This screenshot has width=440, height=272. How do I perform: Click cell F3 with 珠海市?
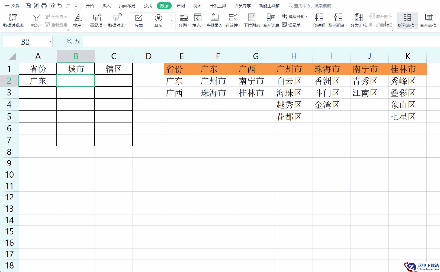pos(218,93)
